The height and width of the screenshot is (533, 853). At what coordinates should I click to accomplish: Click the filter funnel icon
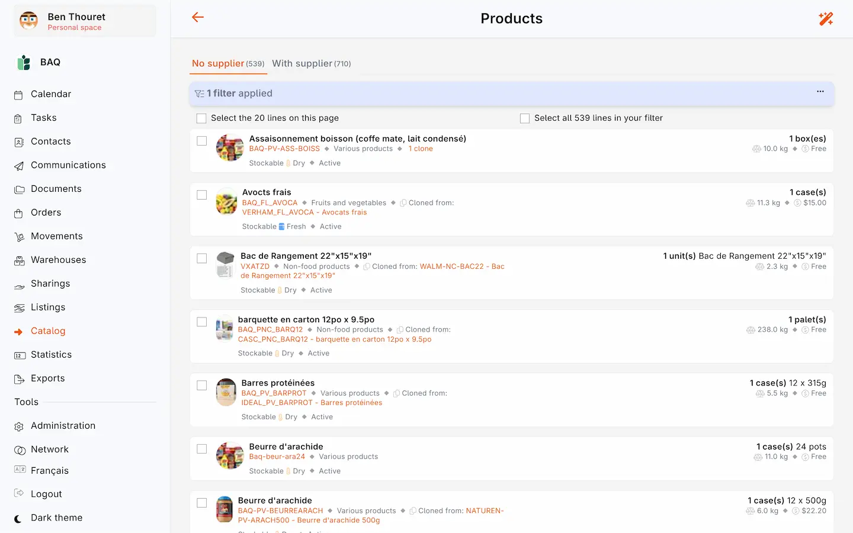[200, 94]
